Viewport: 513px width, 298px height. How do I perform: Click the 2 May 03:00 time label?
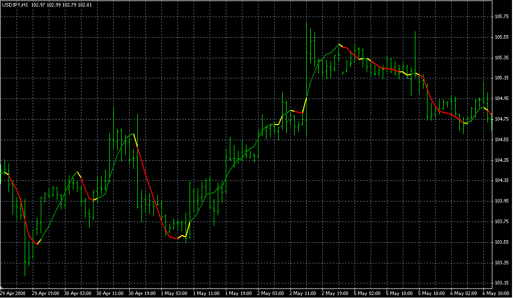click(271, 293)
